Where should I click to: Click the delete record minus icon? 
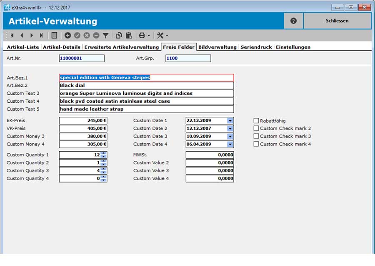click(95, 35)
